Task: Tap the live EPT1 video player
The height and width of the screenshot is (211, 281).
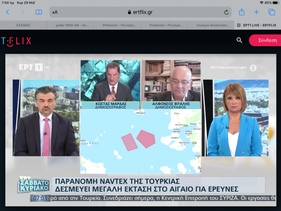Action: [x=140, y=130]
